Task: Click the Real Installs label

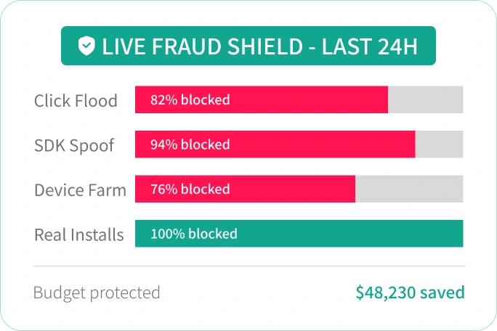Action: click(79, 234)
